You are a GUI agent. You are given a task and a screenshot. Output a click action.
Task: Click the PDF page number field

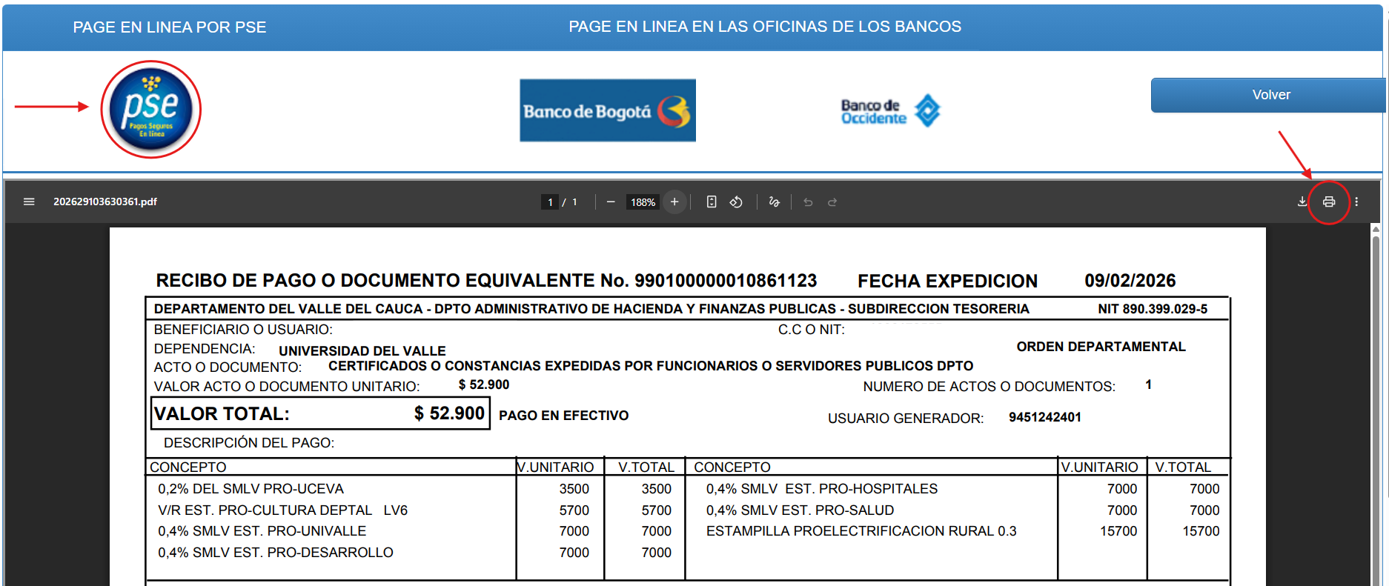coord(550,202)
